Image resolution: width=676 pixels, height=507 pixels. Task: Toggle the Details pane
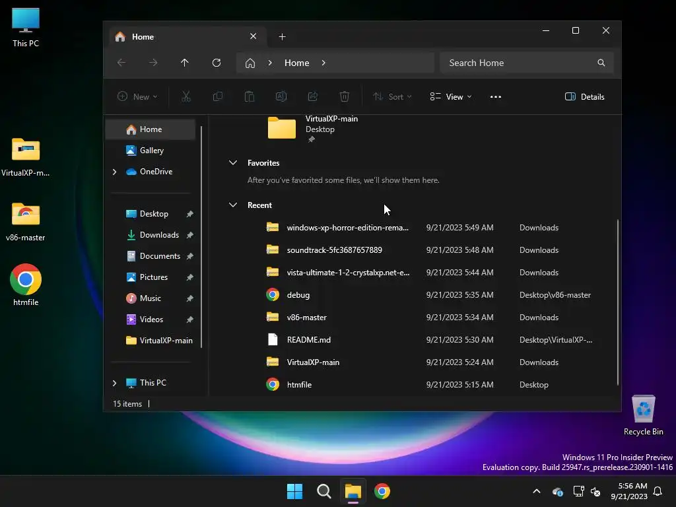click(x=585, y=96)
